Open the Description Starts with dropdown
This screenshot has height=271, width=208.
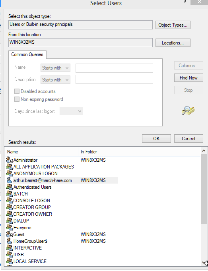point(55,80)
